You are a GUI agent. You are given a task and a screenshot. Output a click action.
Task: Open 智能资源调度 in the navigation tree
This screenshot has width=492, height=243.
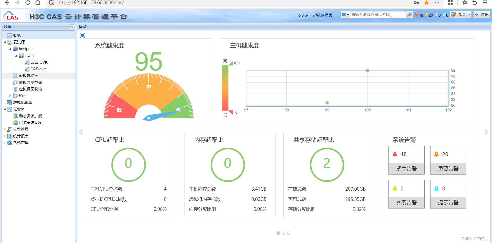(30, 122)
